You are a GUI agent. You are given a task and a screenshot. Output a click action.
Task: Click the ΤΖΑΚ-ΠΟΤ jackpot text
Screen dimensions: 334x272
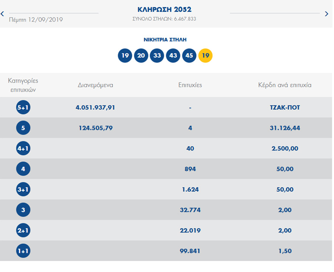tap(285, 108)
